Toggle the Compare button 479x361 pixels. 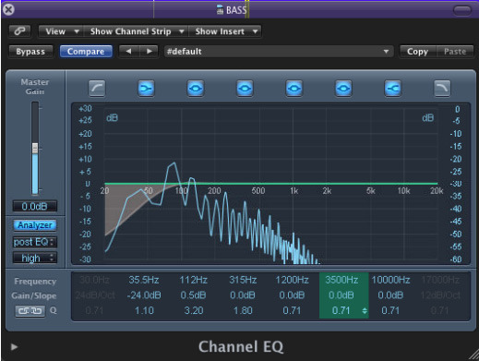(86, 52)
